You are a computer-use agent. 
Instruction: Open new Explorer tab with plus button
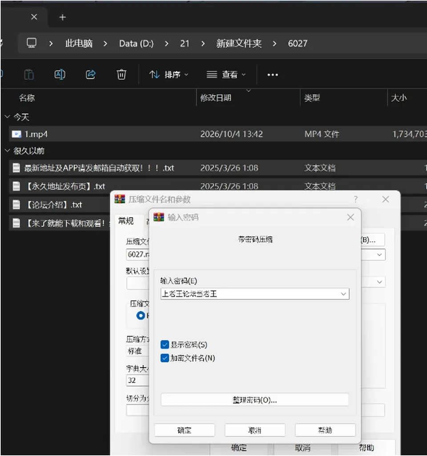tap(63, 17)
